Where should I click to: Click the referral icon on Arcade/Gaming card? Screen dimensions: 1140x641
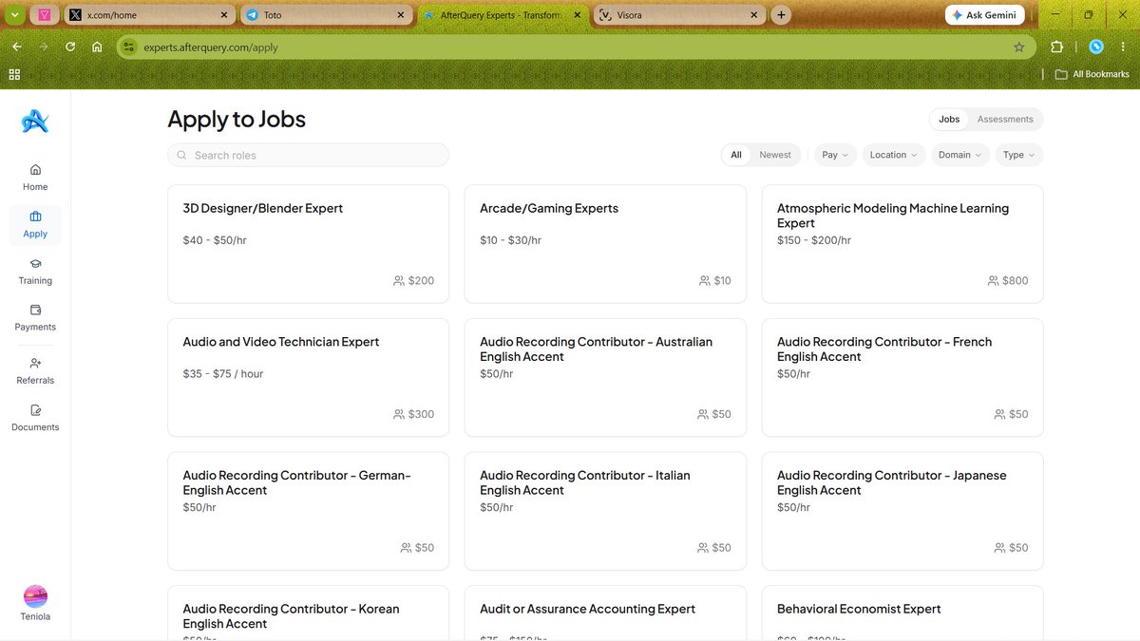tap(705, 281)
